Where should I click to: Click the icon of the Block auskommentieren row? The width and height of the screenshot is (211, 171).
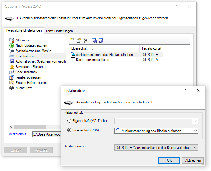(x=73, y=60)
